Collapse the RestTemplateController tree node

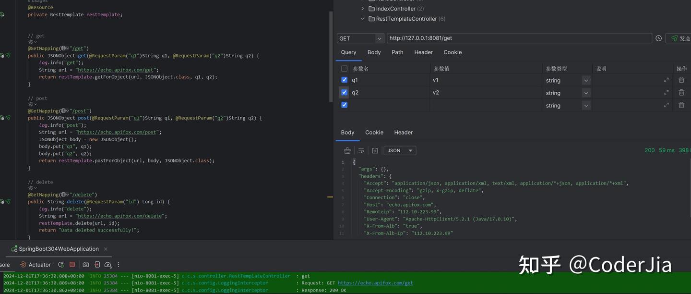(x=363, y=18)
